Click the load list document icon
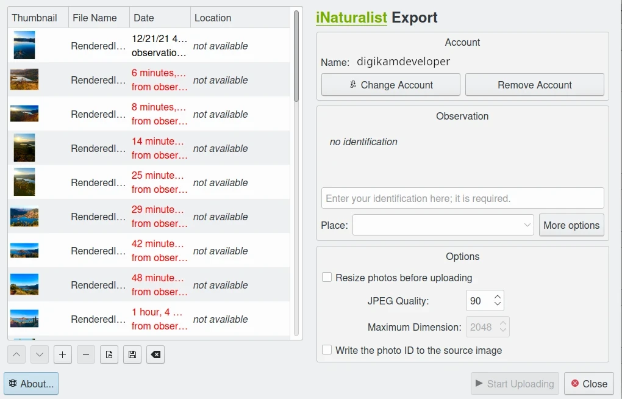 pos(109,354)
